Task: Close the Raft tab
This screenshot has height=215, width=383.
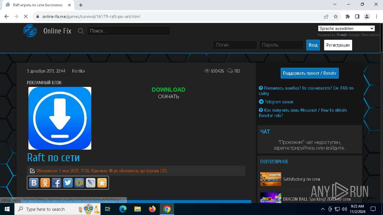Action: (69, 5)
